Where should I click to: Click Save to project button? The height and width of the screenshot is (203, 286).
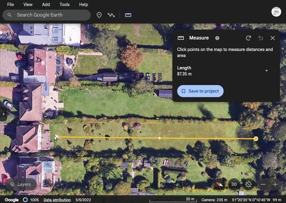click(200, 91)
